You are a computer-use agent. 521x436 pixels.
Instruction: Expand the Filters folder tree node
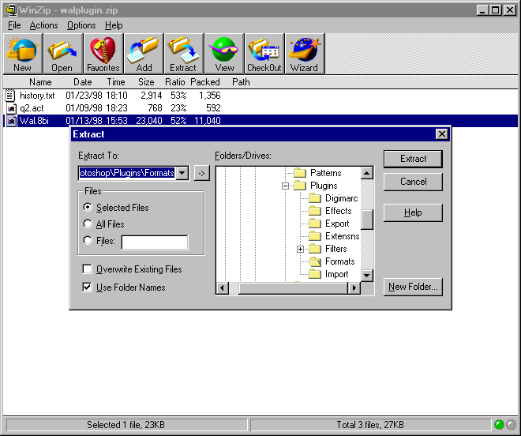(300, 249)
